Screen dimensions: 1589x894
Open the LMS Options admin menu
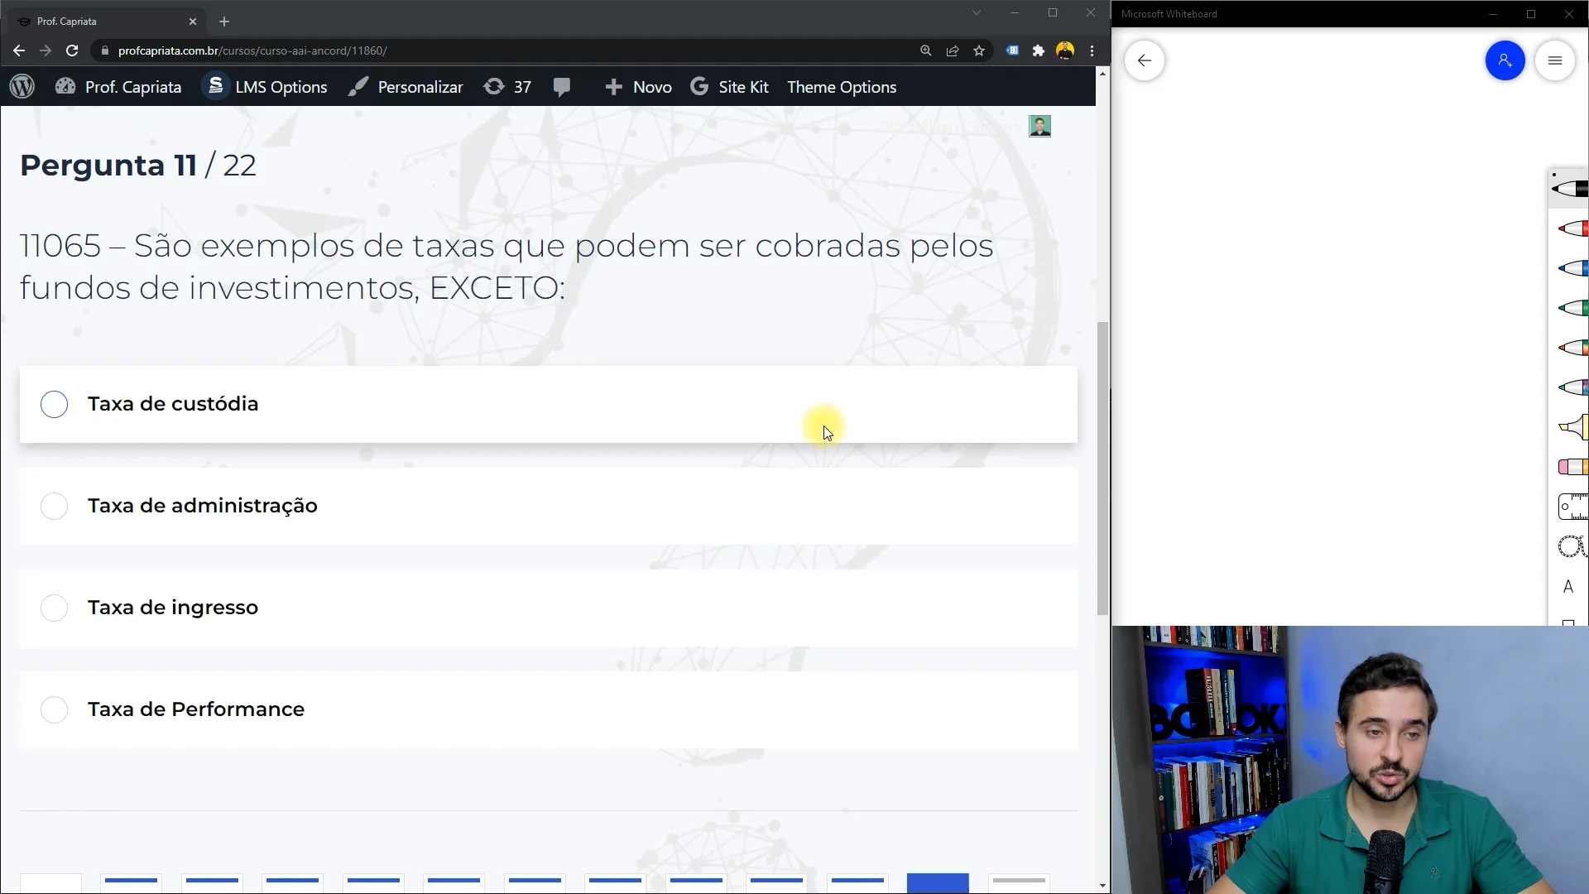pyautogui.click(x=265, y=87)
